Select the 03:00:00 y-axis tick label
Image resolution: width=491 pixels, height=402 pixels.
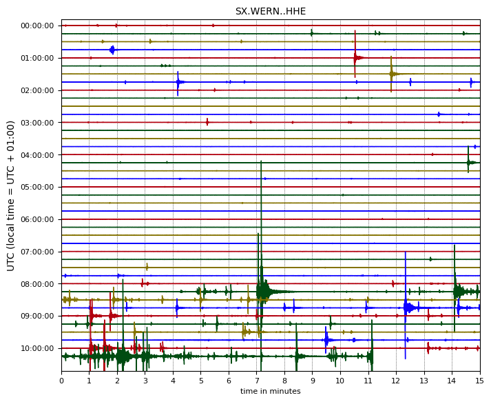37,123
